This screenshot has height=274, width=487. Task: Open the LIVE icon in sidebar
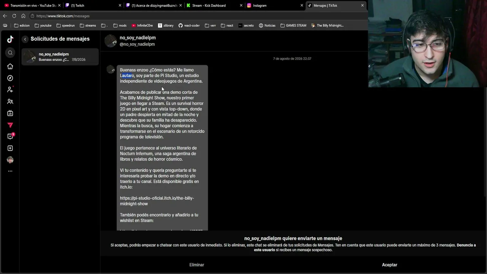click(10, 113)
